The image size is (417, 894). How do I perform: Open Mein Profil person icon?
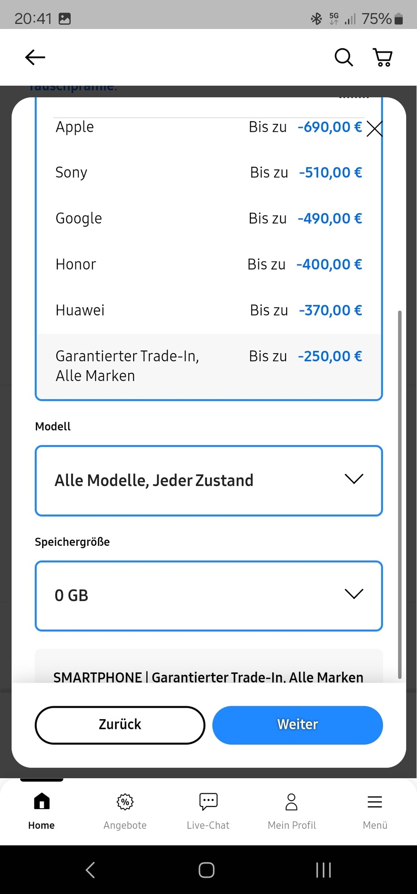point(291,801)
